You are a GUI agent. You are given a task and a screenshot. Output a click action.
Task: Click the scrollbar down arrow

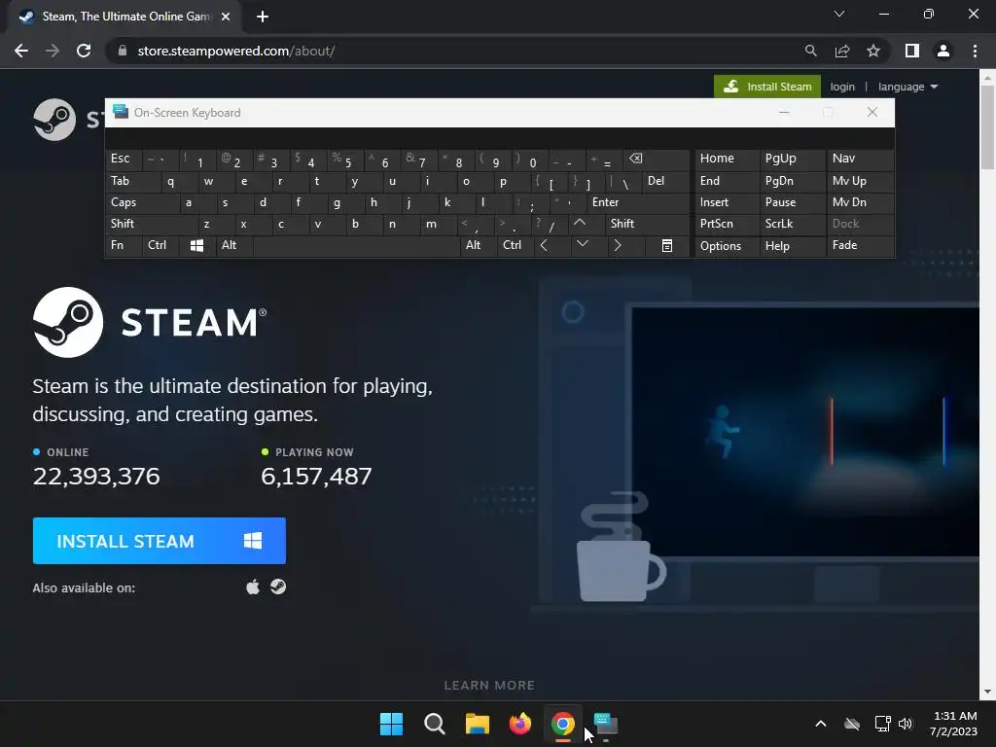987,692
